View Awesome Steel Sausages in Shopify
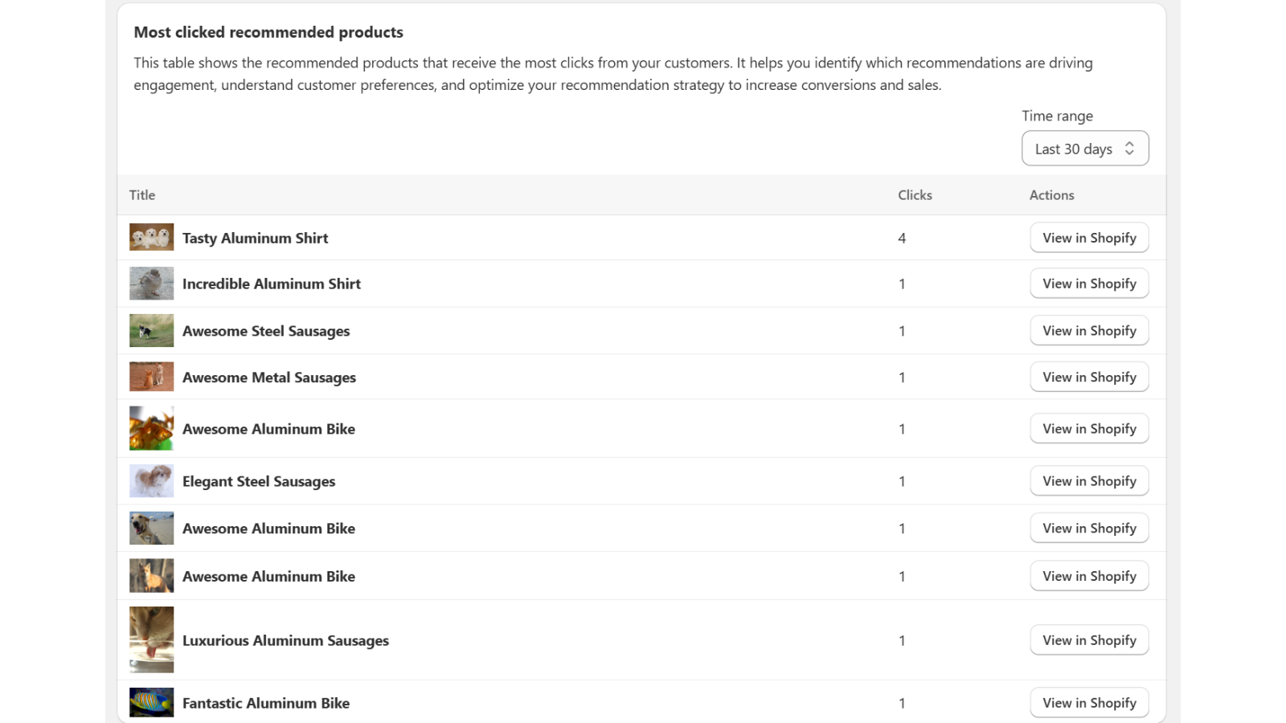The height and width of the screenshot is (723, 1286). pos(1089,330)
